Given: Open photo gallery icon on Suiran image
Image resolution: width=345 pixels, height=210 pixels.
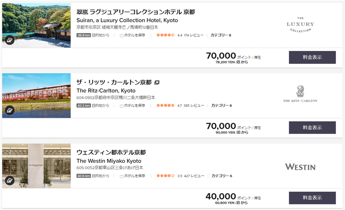Looking at the screenshot, I should click(x=10, y=40).
